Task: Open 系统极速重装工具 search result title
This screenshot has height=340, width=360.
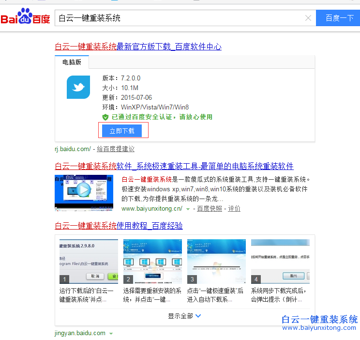Action: [174, 166]
